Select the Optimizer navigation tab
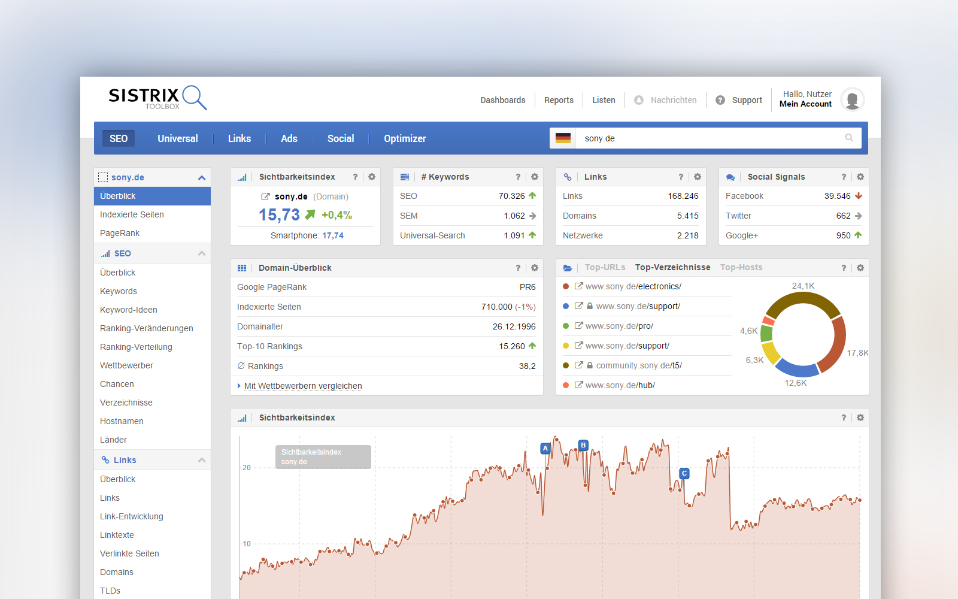 405,138
